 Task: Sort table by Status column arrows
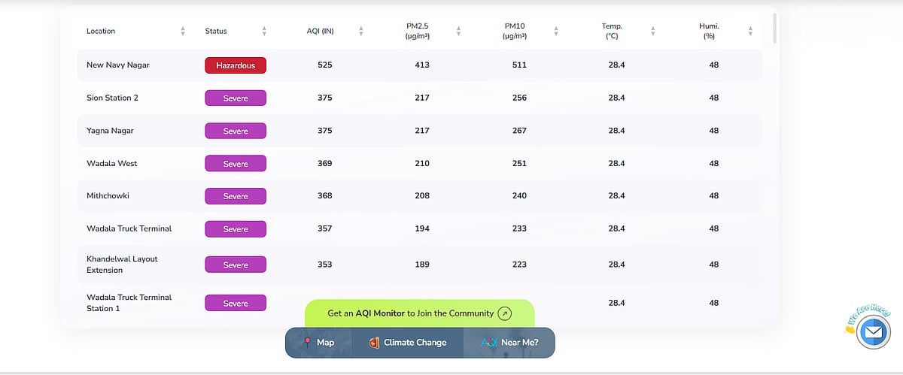(264, 31)
